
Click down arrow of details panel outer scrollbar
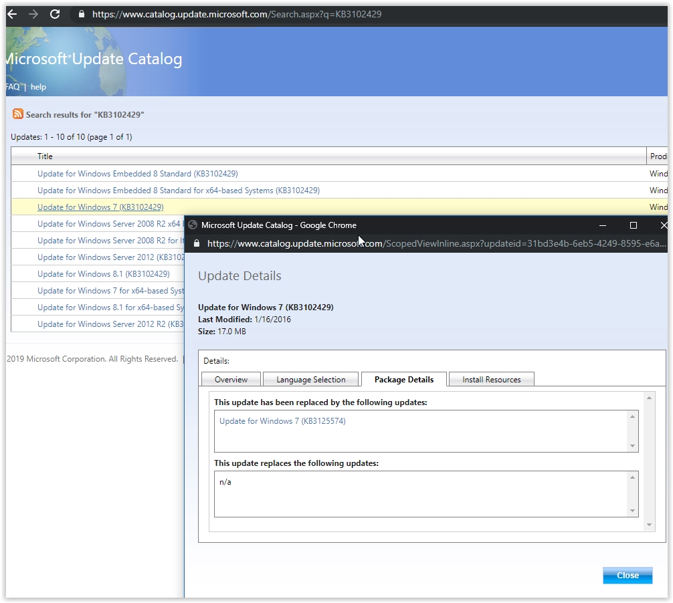pyautogui.click(x=649, y=525)
